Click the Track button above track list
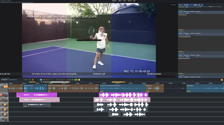This screenshot has width=224, height=125. point(6,83)
